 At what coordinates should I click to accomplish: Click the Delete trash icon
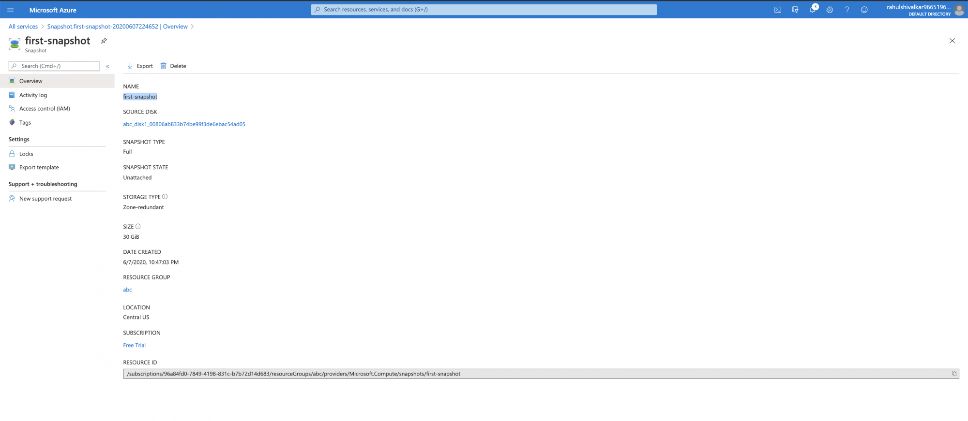tap(163, 66)
